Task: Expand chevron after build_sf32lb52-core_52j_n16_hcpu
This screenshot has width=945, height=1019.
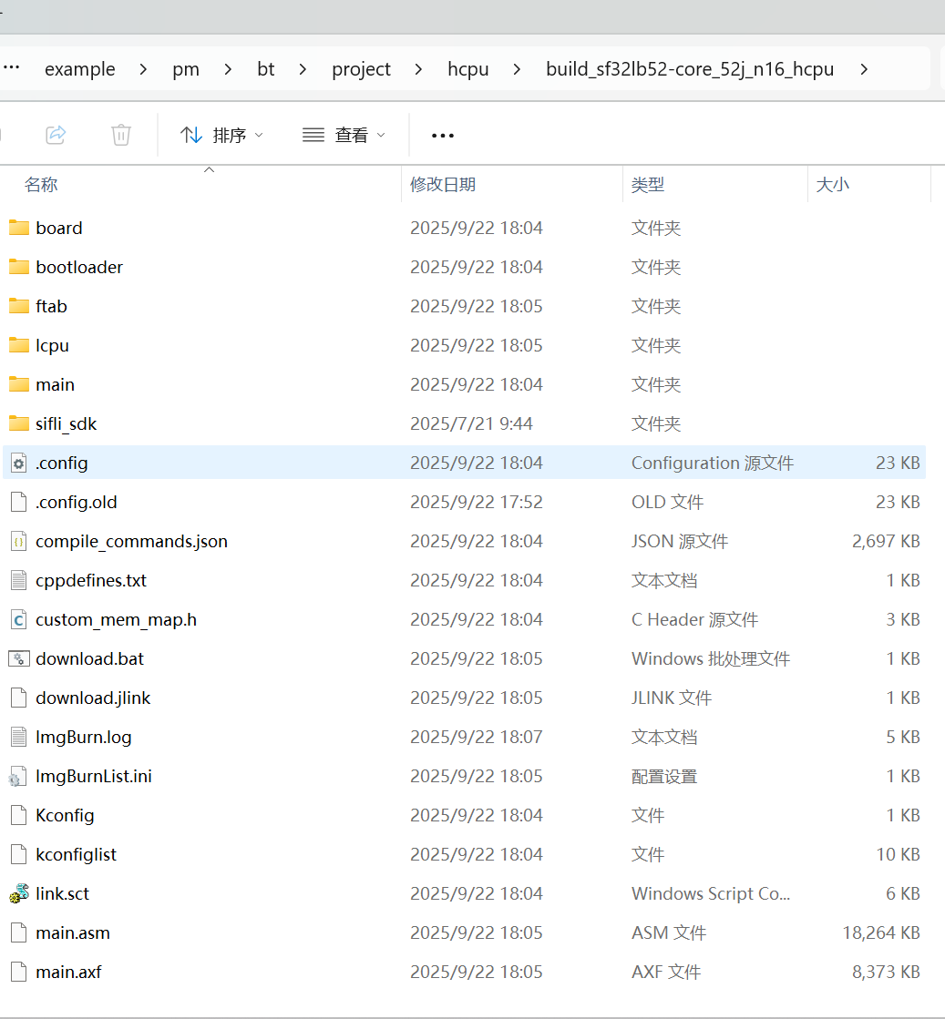Action: point(864,69)
